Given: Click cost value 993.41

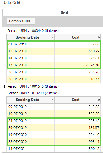Looking at the screenshot, I should pyautogui.click(x=94, y=142).
